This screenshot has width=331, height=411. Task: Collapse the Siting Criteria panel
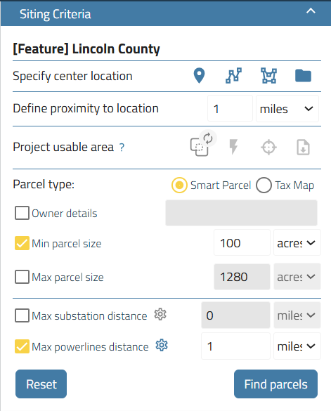pos(311,11)
